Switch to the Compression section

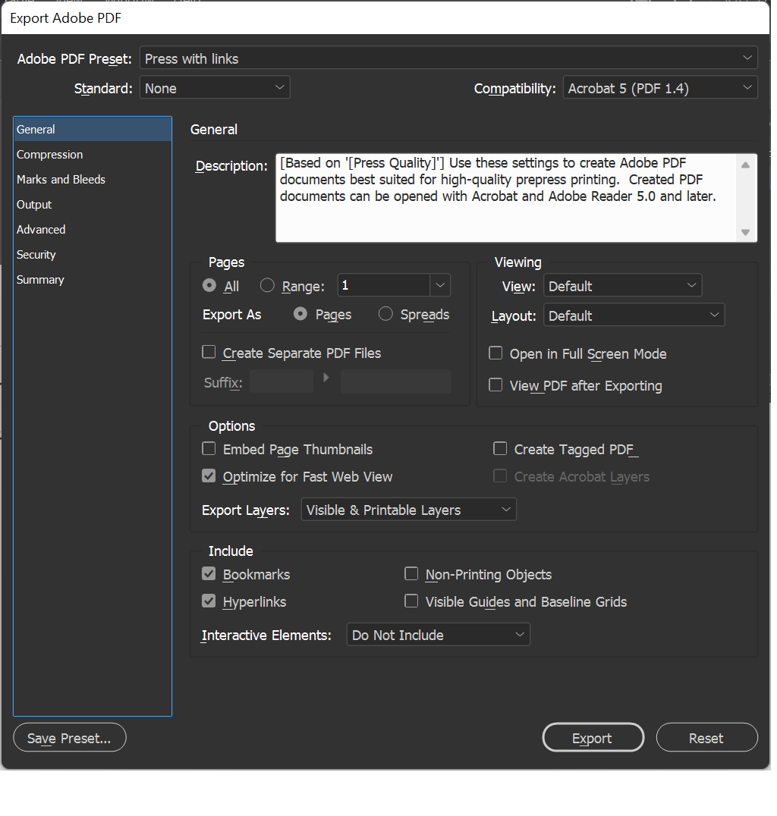pos(49,154)
